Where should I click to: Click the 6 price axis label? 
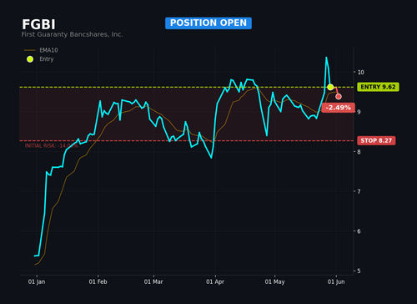(359, 231)
